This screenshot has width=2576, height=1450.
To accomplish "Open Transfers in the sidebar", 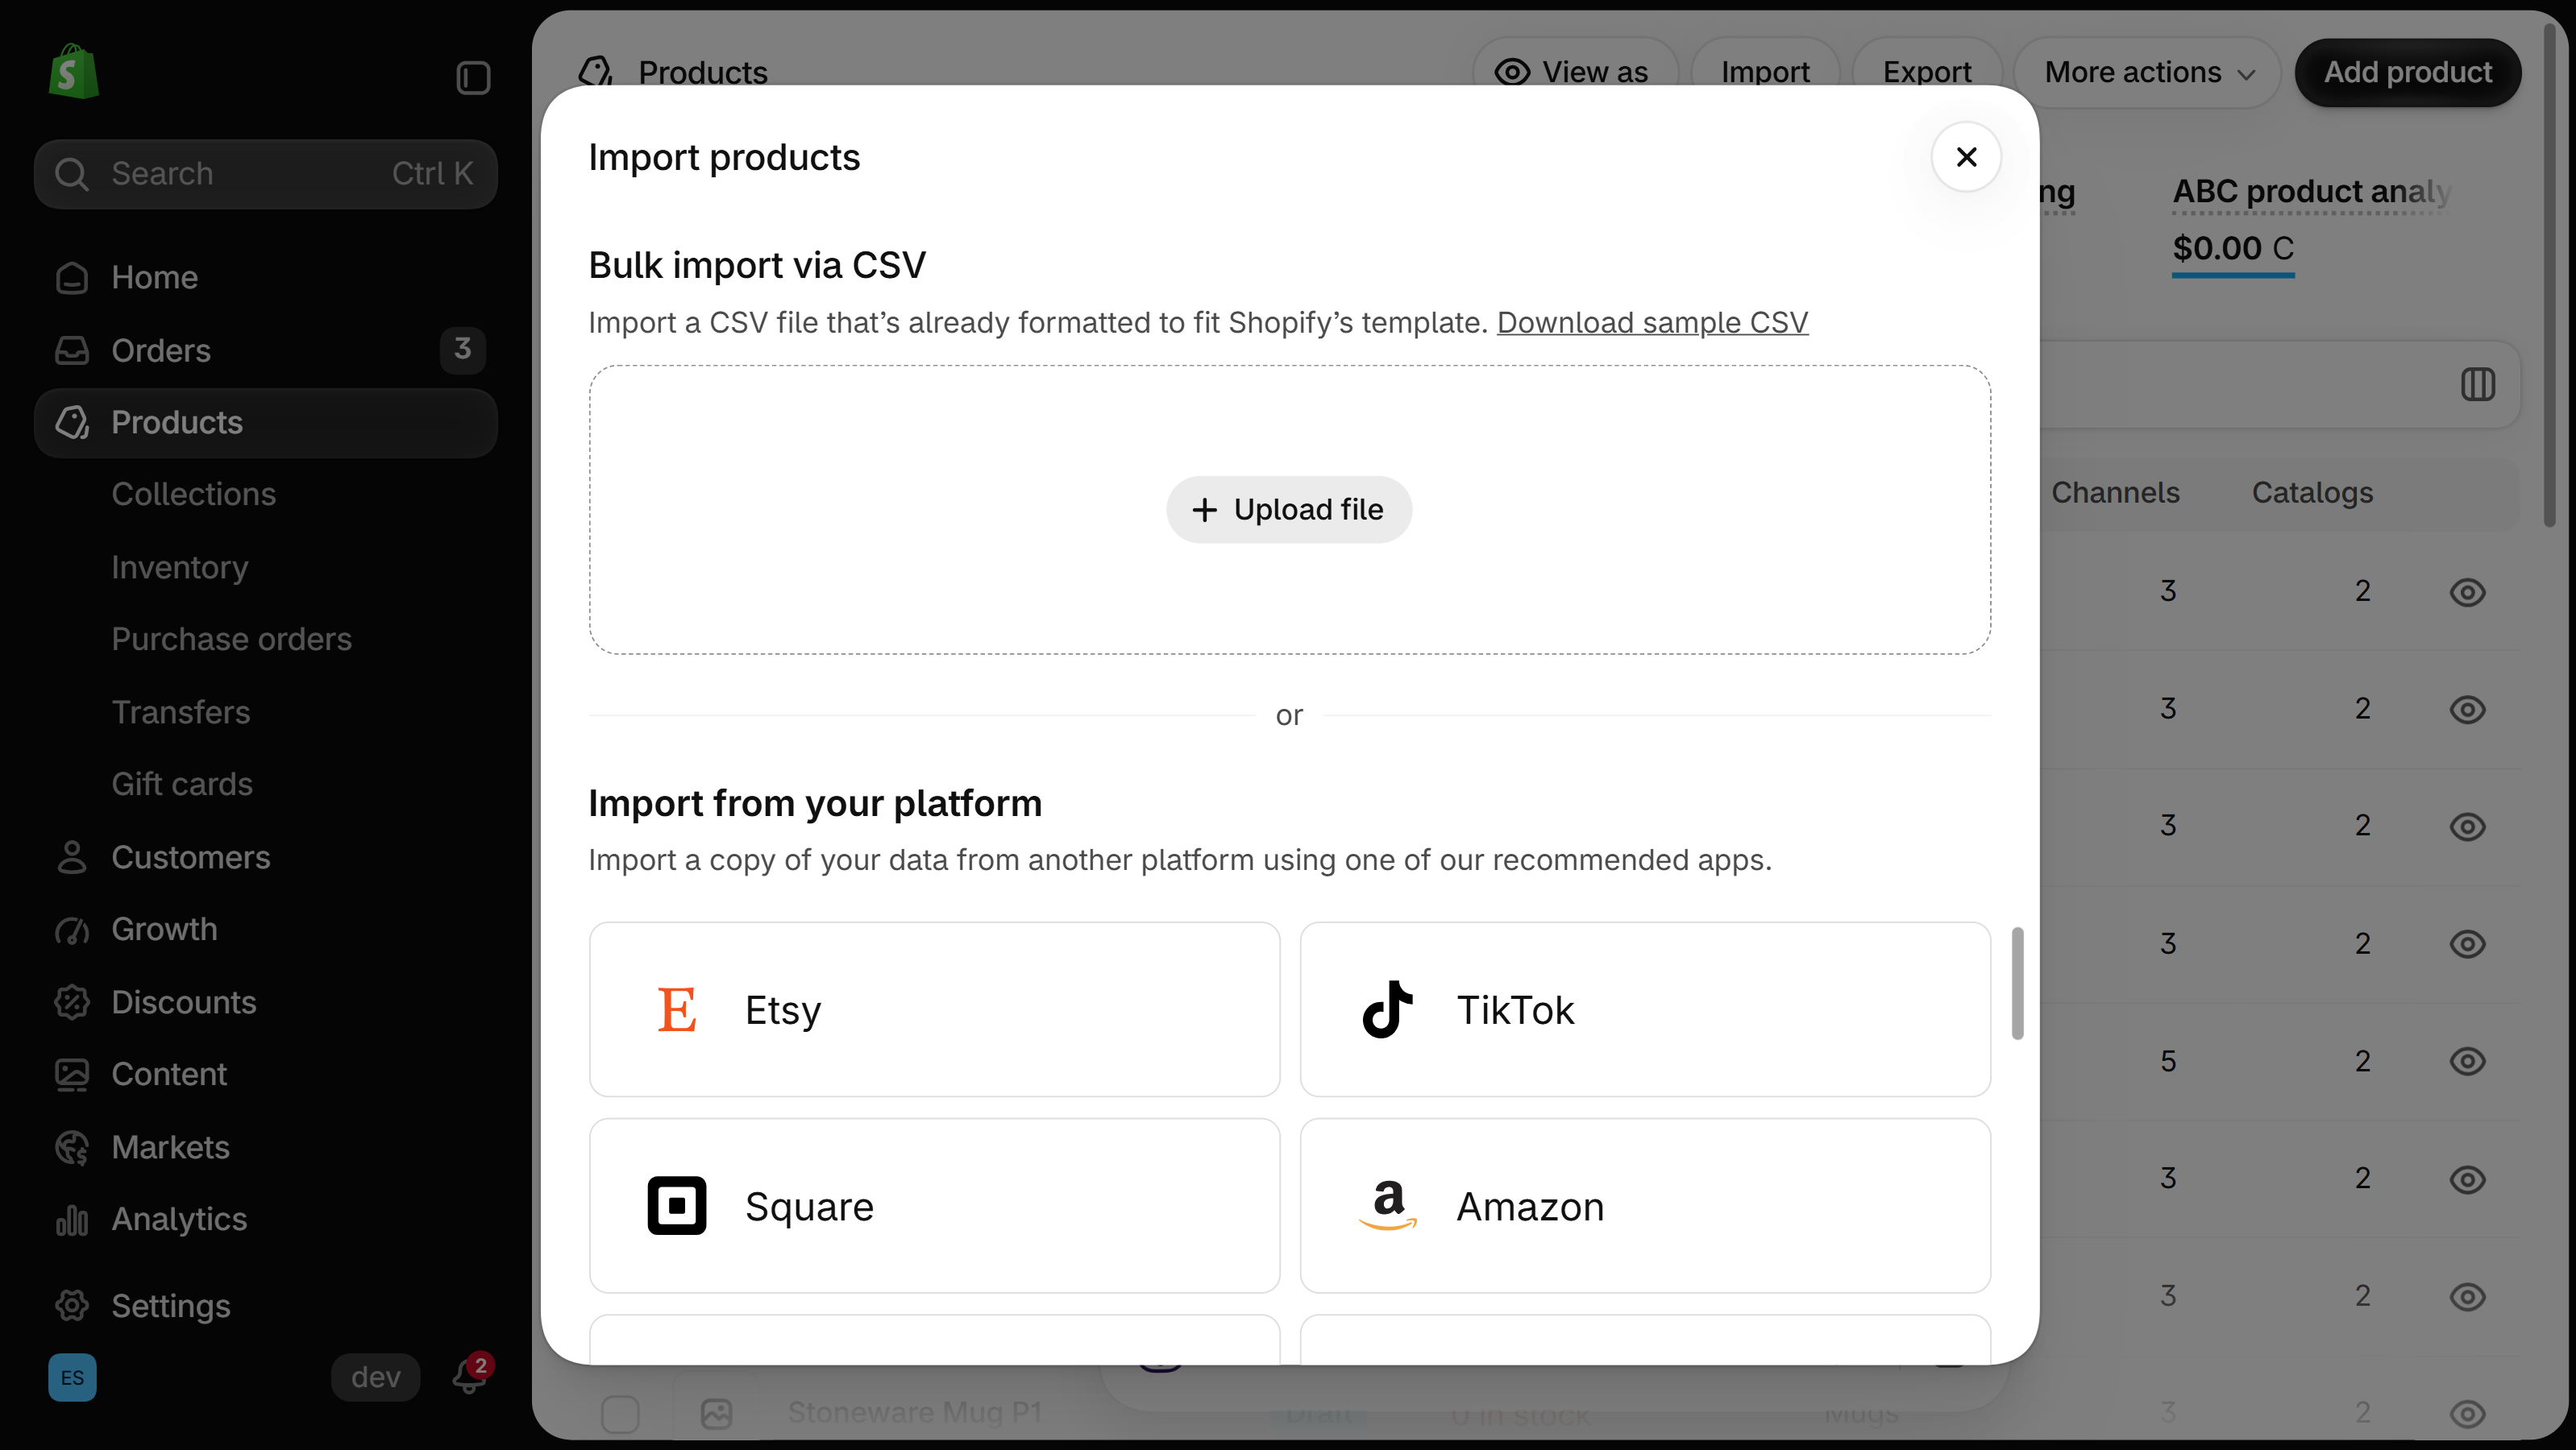I will pyautogui.click(x=181, y=711).
